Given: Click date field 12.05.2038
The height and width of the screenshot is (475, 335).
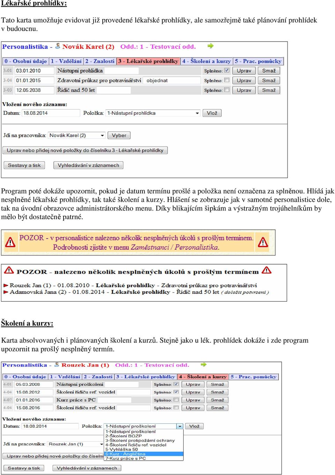Looking at the screenshot, I should (35, 90).
